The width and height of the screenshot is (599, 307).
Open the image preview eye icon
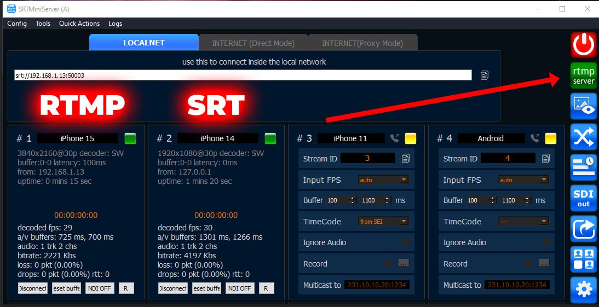[583, 106]
